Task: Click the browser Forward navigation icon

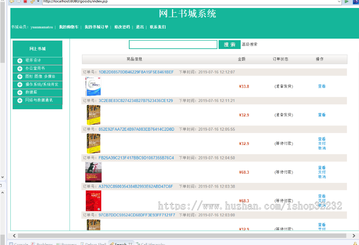Action: pos(18,2)
